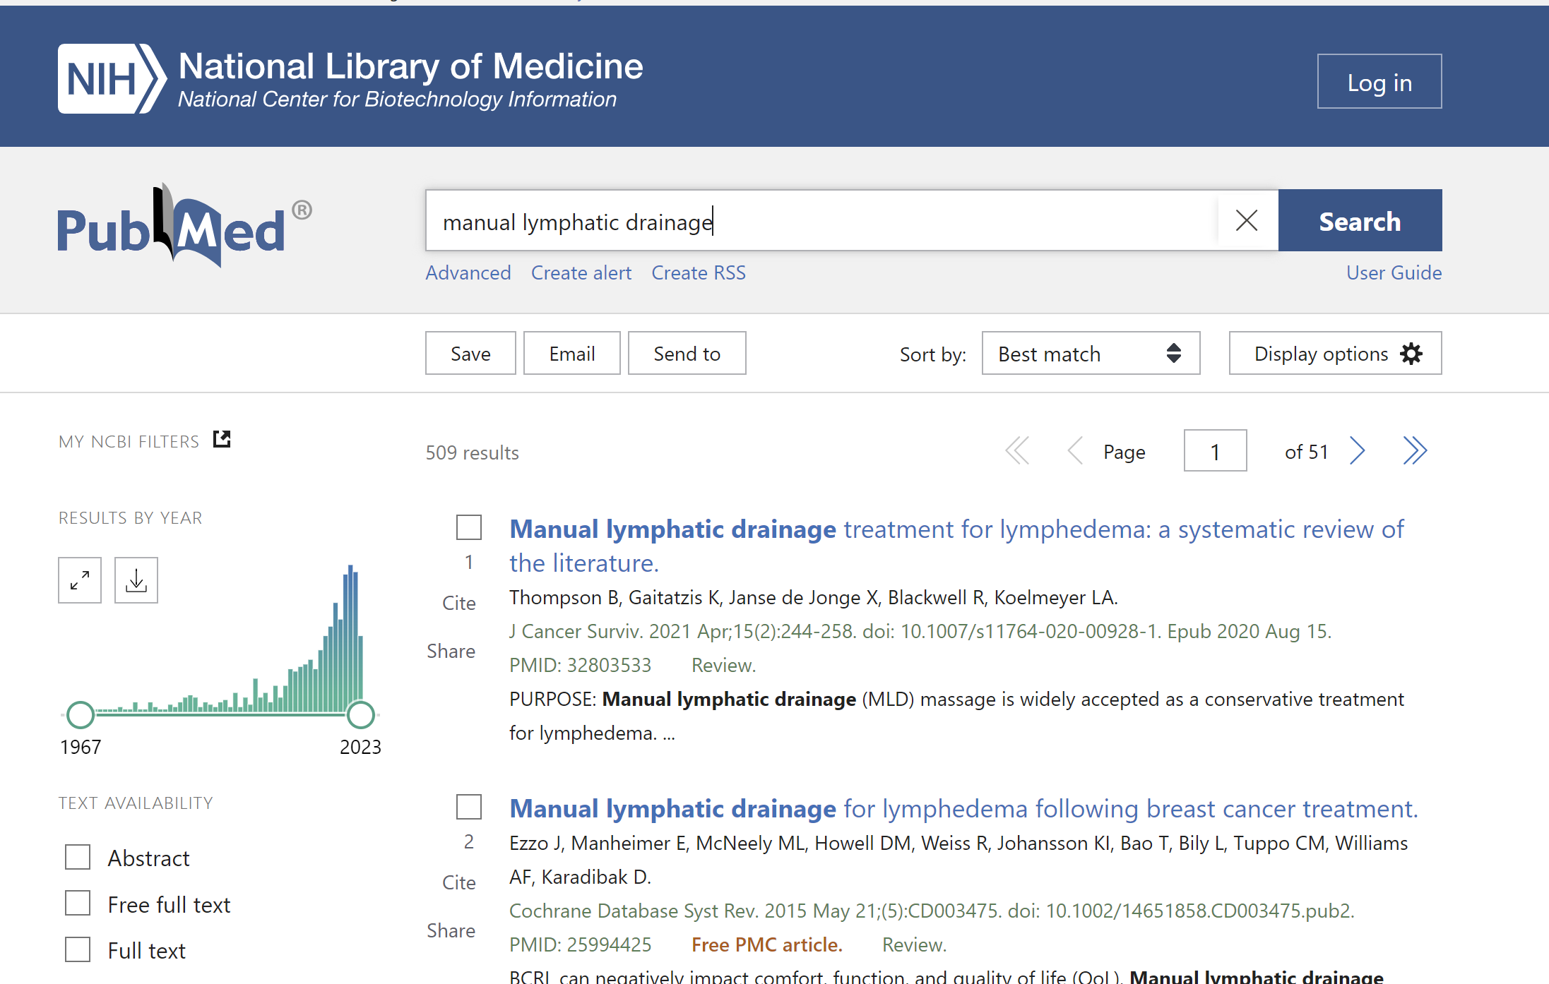Click the Log in button
The width and height of the screenshot is (1549, 984).
point(1379,81)
